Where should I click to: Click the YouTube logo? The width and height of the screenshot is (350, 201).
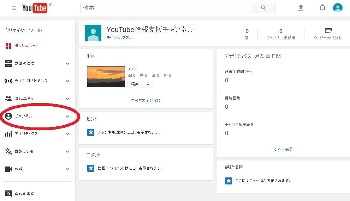tap(35, 8)
